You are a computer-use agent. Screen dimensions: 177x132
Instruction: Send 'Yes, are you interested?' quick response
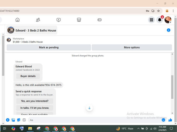(35, 101)
